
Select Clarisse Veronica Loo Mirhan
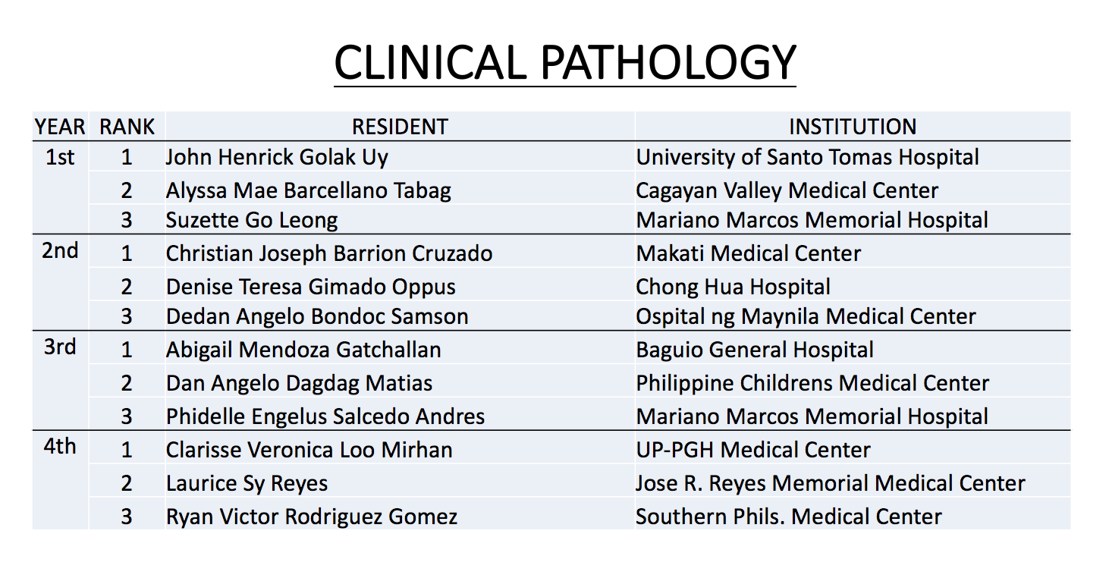pyautogui.click(x=309, y=450)
